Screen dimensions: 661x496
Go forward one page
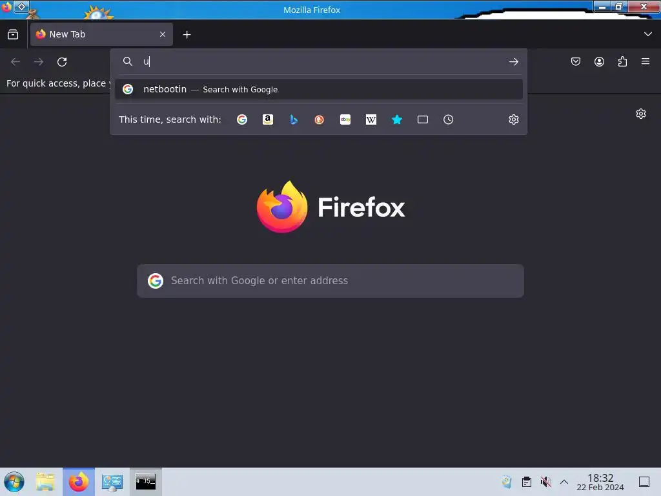[39, 62]
